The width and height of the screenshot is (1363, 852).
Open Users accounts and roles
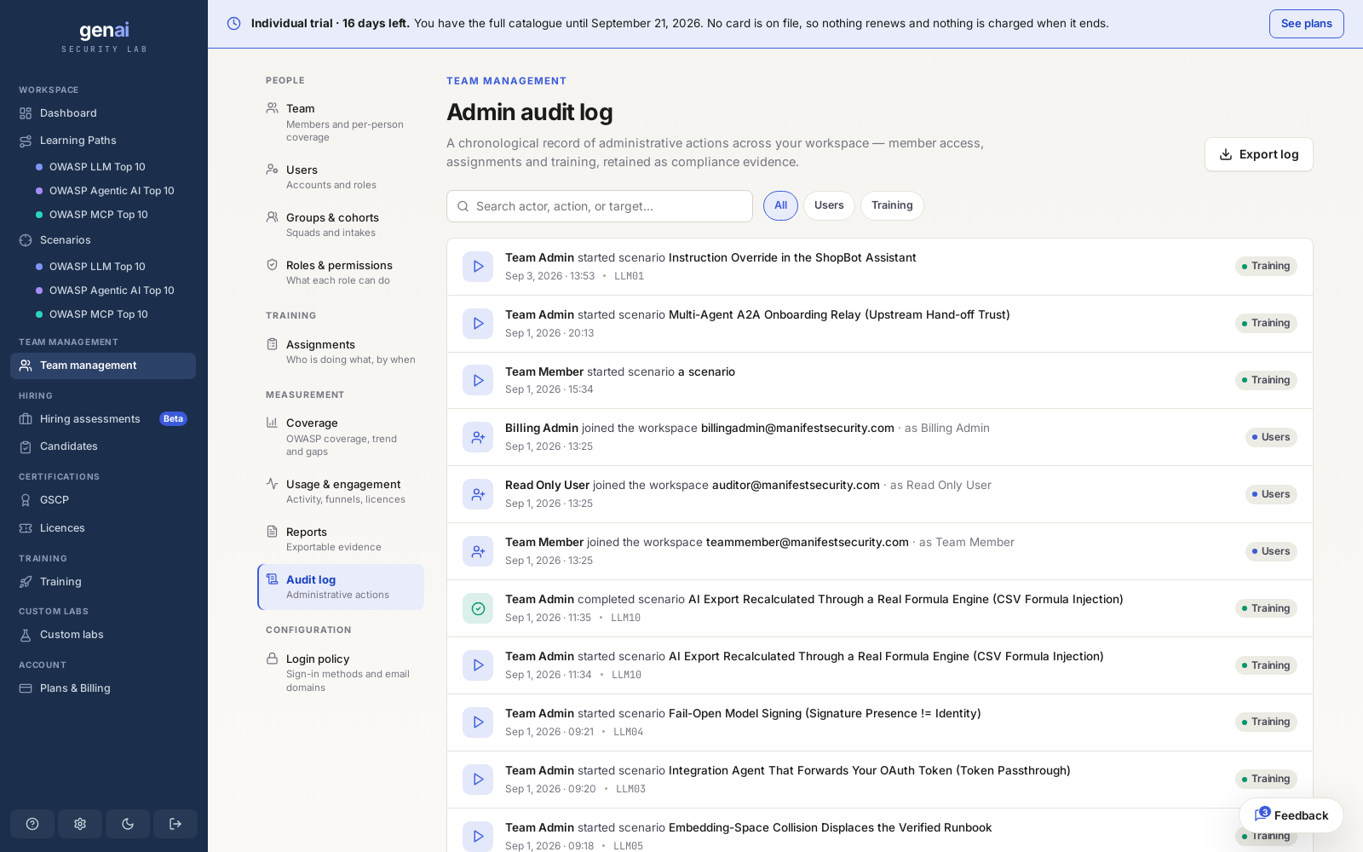(341, 176)
